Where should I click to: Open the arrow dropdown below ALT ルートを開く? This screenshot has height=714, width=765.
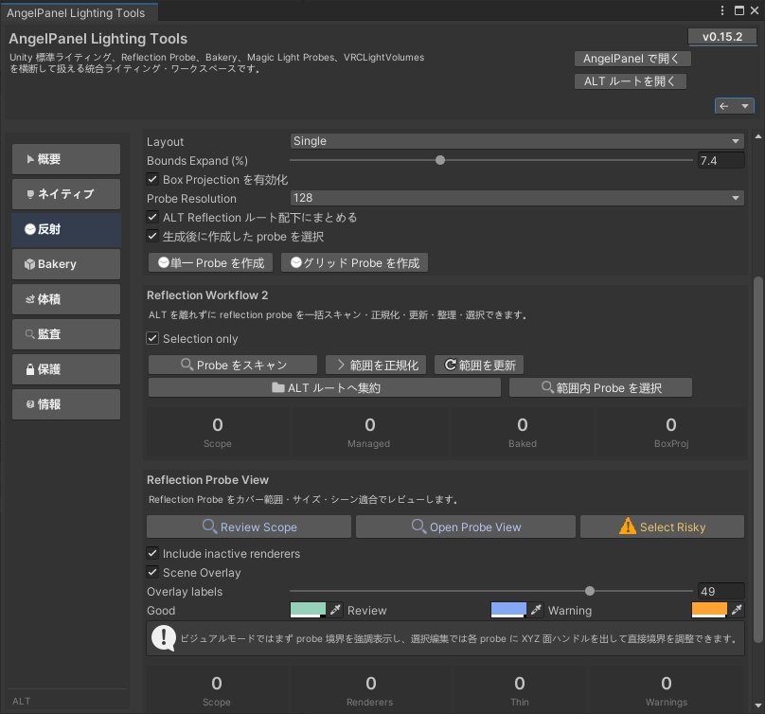(x=744, y=105)
